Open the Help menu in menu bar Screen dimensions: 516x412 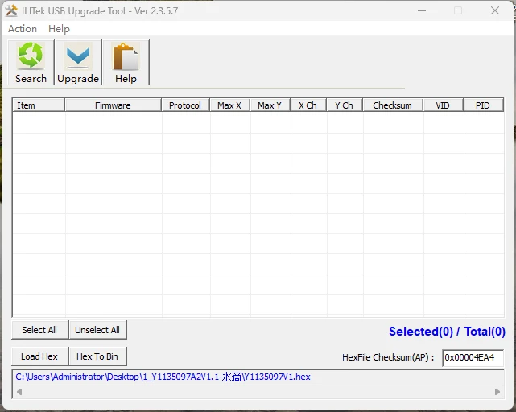click(x=59, y=29)
